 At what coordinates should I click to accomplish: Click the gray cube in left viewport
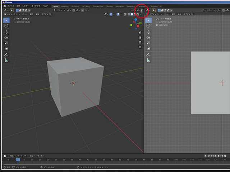[75, 87]
